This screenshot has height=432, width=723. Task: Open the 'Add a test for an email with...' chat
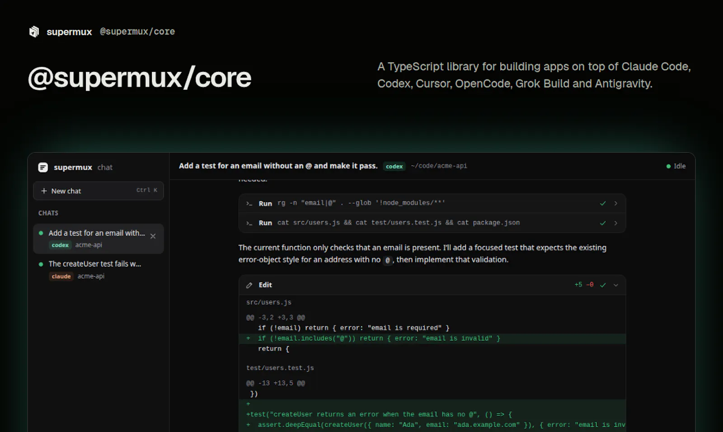click(98, 239)
